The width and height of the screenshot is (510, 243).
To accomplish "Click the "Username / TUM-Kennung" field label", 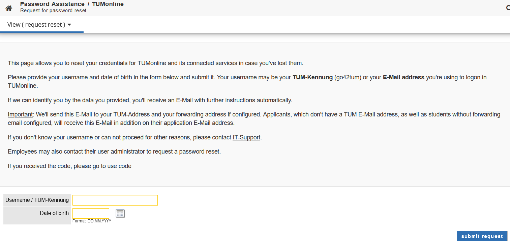I will [37, 200].
